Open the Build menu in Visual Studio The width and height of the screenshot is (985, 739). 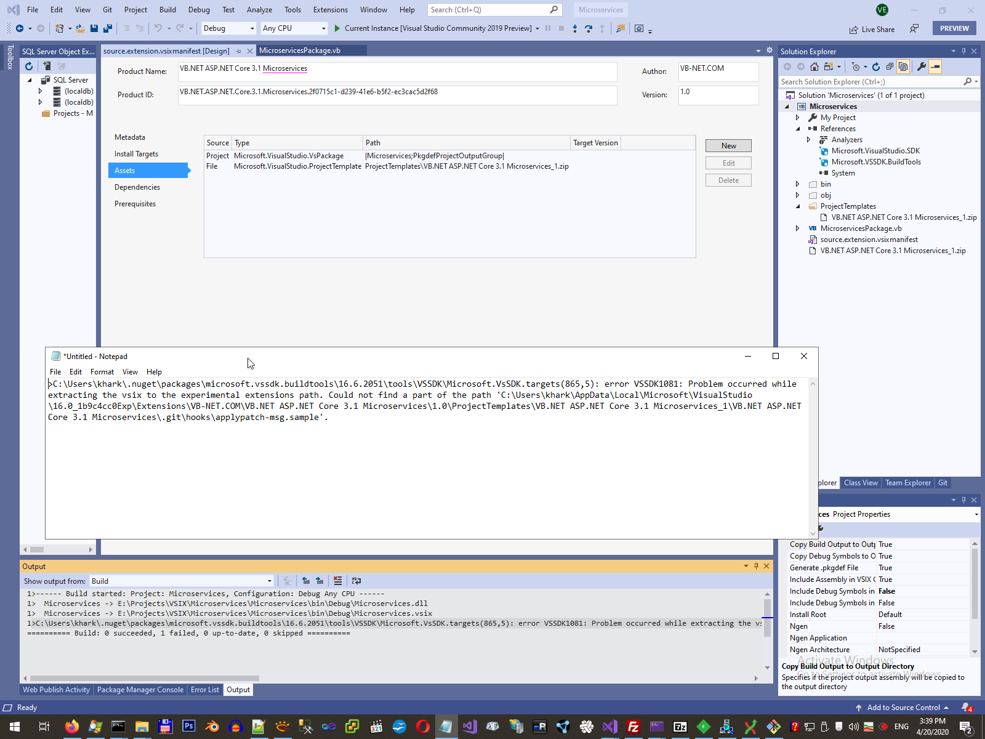point(167,10)
